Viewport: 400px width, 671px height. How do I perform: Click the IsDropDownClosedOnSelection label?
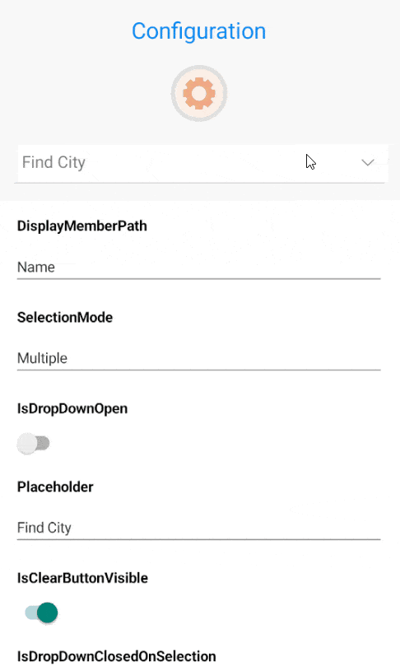click(x=116, y=656)
